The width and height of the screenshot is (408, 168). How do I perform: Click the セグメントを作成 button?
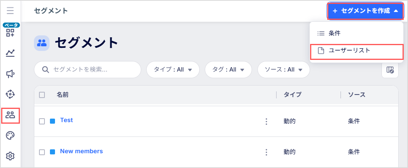pos(365,11)
